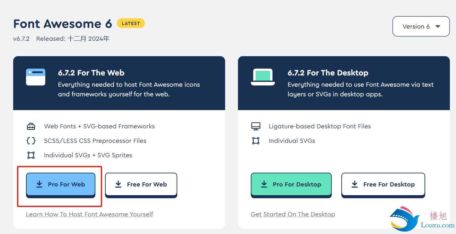The image size is (456, 234).
Task: Click the laptop icon for Desktop
Action: (x=263, y=77)
